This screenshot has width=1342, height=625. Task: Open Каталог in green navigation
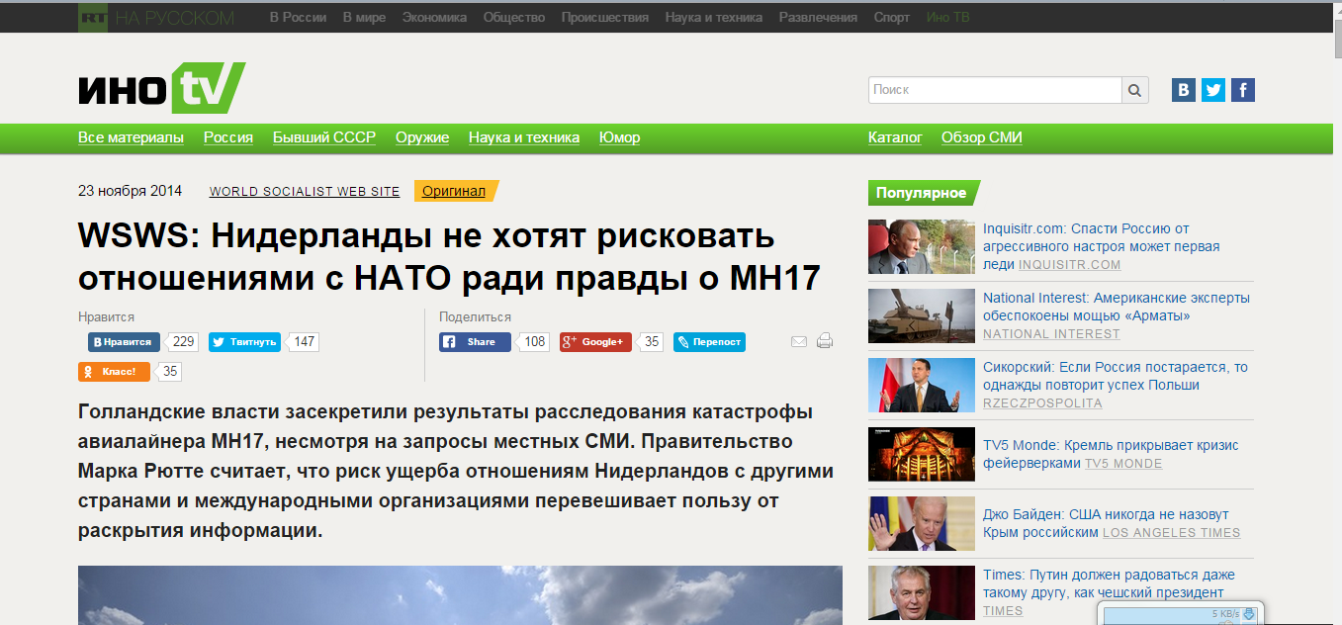click(x=895, y=137)
